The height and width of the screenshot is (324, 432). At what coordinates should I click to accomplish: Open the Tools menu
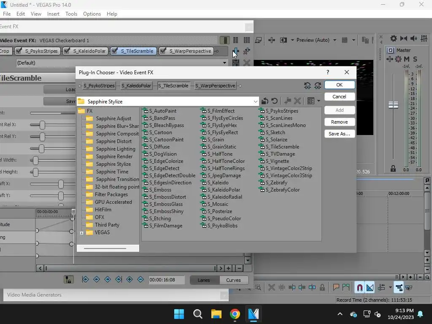(x=71, y=14)
